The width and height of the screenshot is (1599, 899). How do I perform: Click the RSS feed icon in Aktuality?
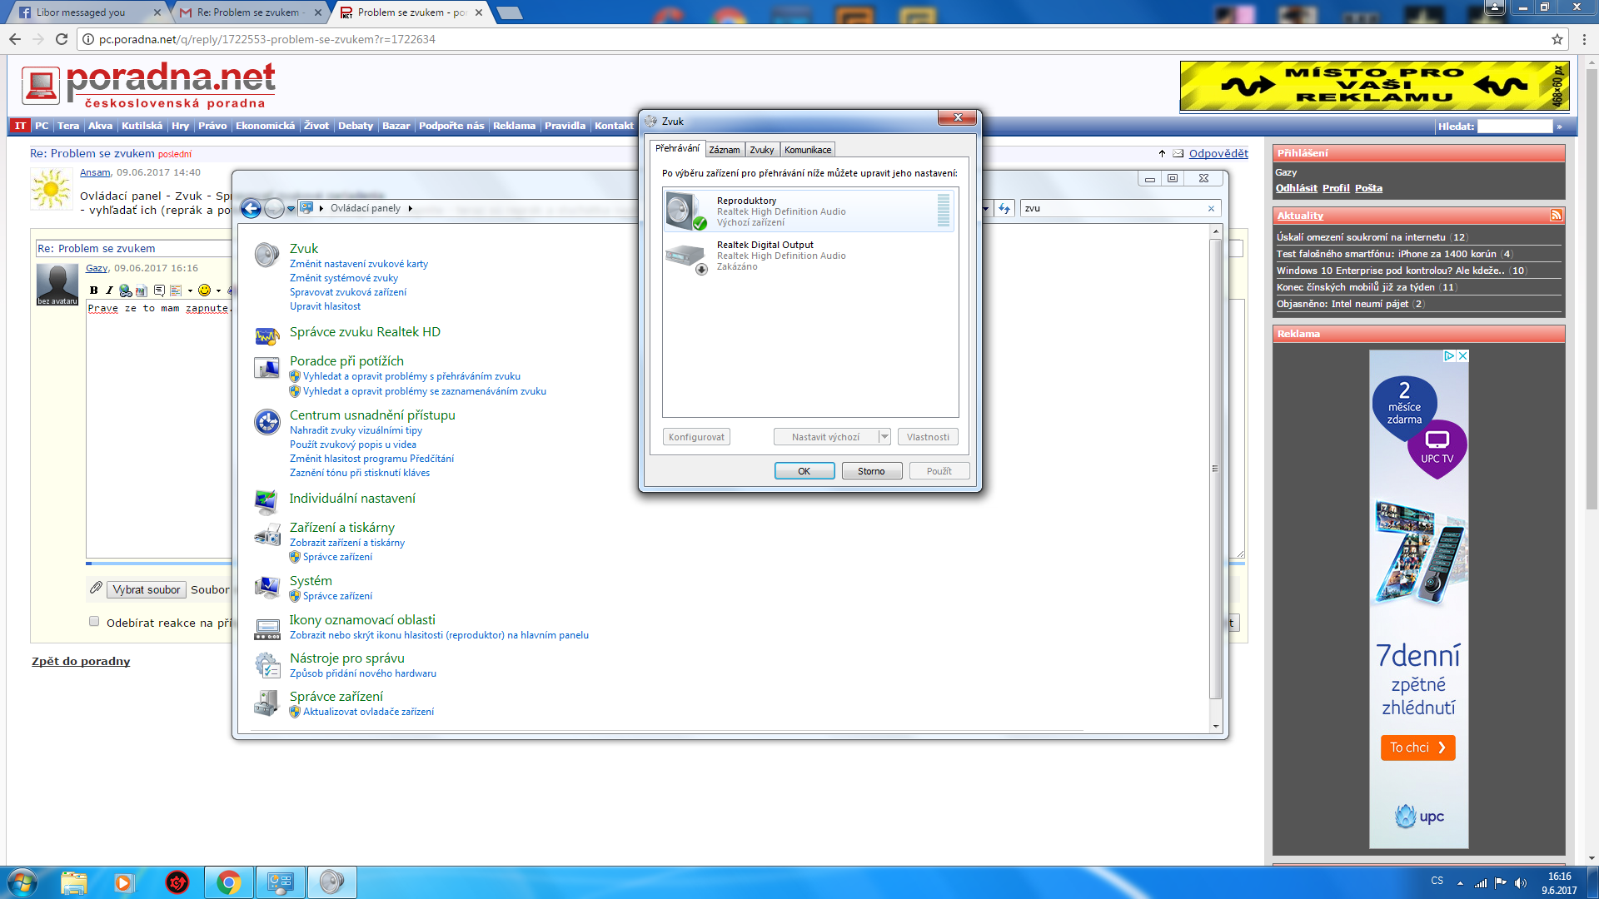tap(1556, 216)
